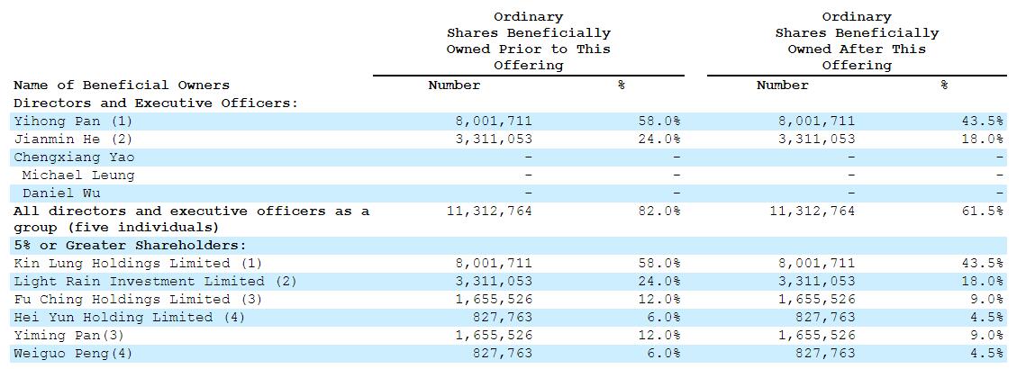This screenshot has width=1017, height=369.
Task: Click the name 'Michael Leung'
Action: click(x=77, y=175)
